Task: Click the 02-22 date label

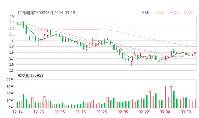Action: pyautogui.click(x=144, y=112)
